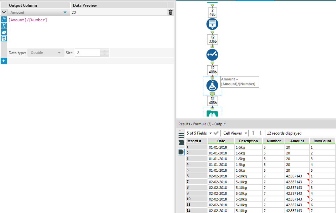Move to previous record with up arrow
The height and width of the screenshot is (213, 336).
pyautogui.click(x=253, y=133)
